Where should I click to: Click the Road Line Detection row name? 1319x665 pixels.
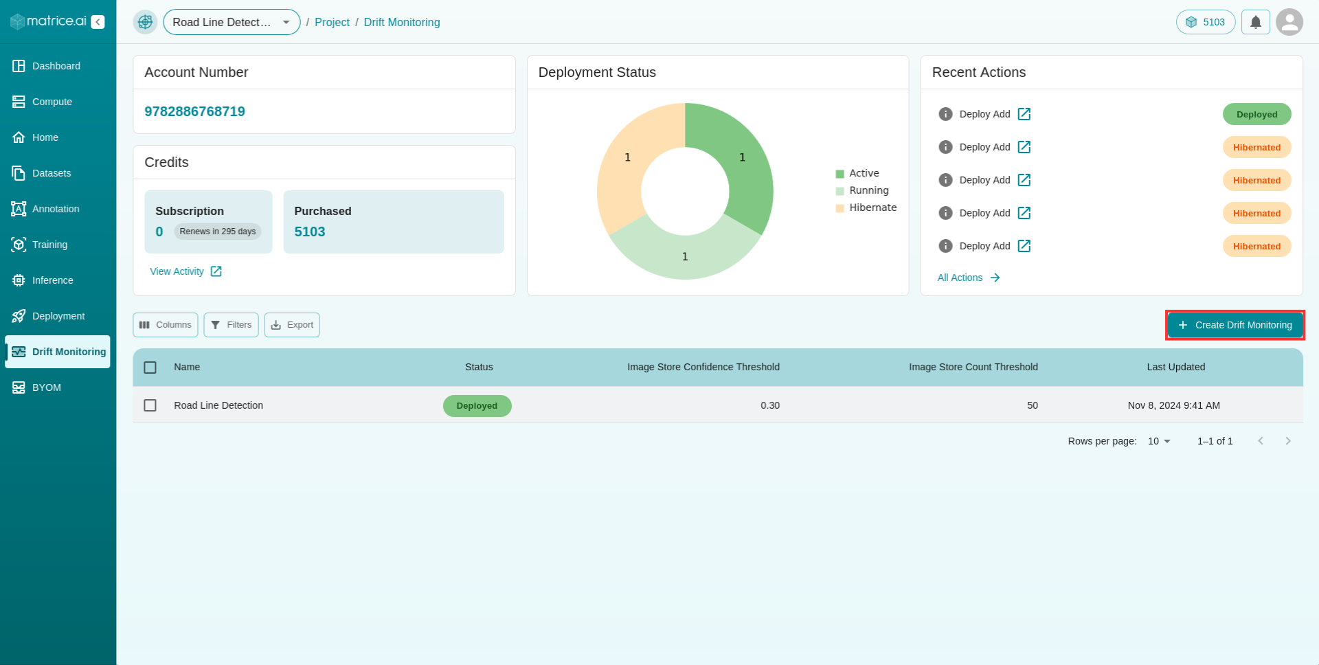(x=218, y=405)
